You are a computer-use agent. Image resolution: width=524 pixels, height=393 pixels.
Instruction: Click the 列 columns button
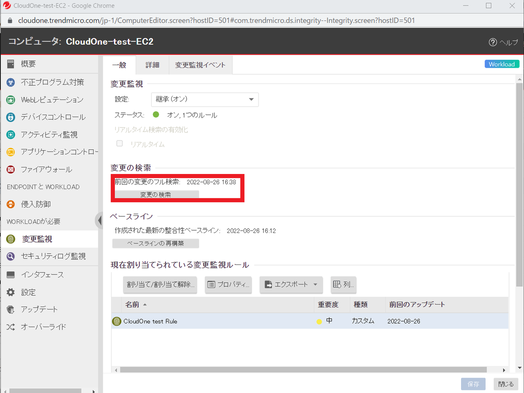[344, 285]
